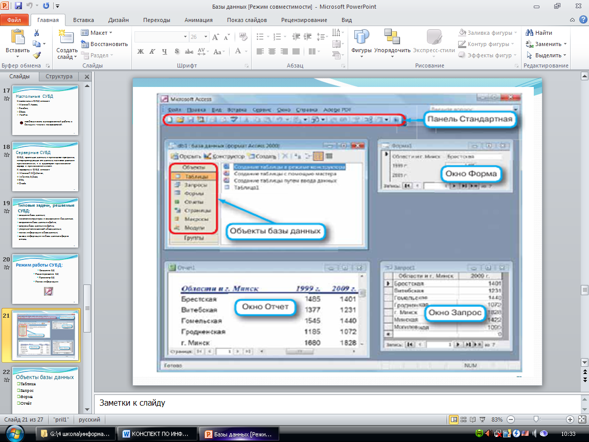Minimize the ribbon using the caret icon

(x=572, y=20)
